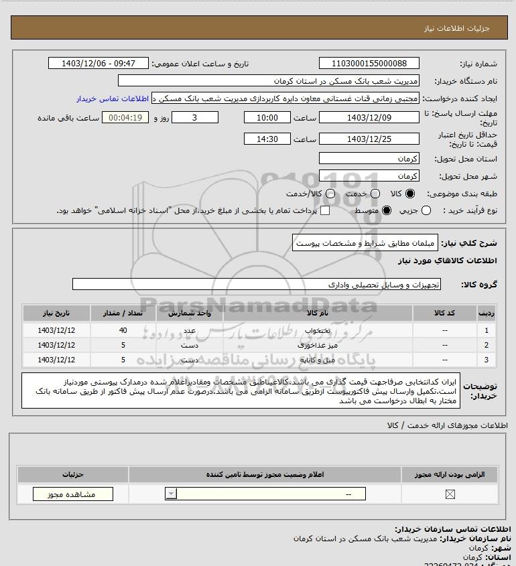Click the اعلام وضعیت مجوز توسط تامین کننده header
516x566 pixels.
pyautogui.click(x=265, y=474)
